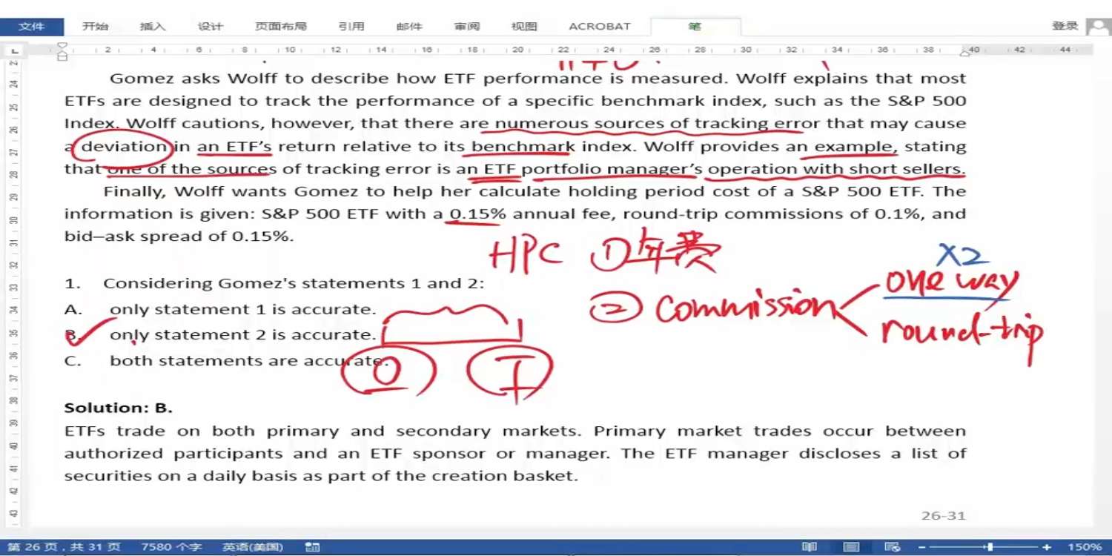Click answer 'only statement 1 is accurate.'
Viewport: 1112px width, 556px height.
pos(243,309)
